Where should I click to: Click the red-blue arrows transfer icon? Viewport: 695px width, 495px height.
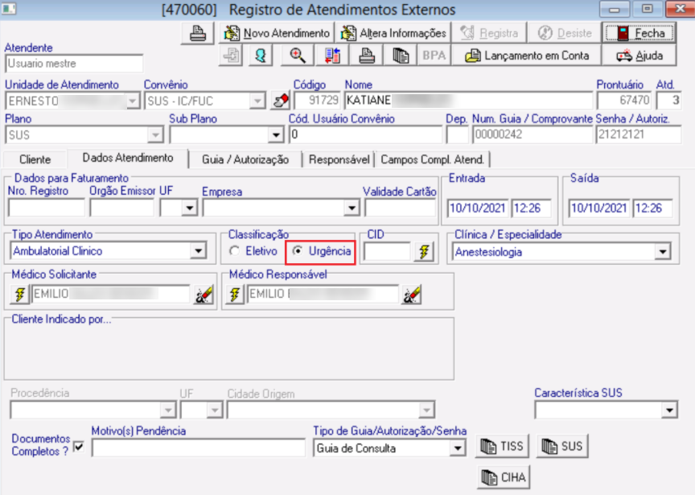(332, 56)
